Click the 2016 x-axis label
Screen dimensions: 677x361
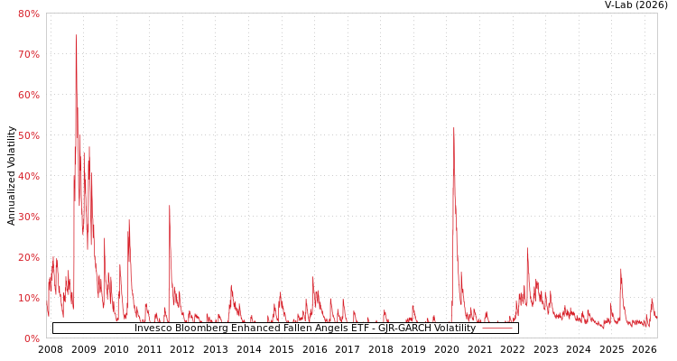pos(315,349)
